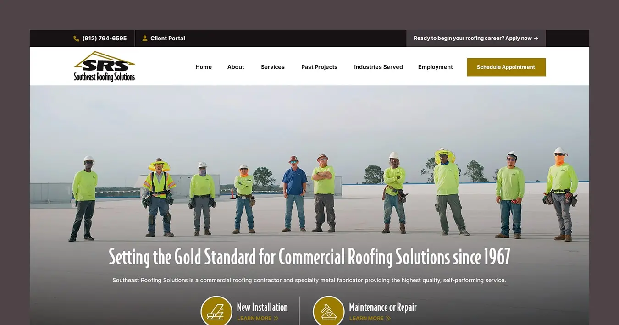Click Learn More under New Installation
The image size is (619, 325).
click(254, 319)
